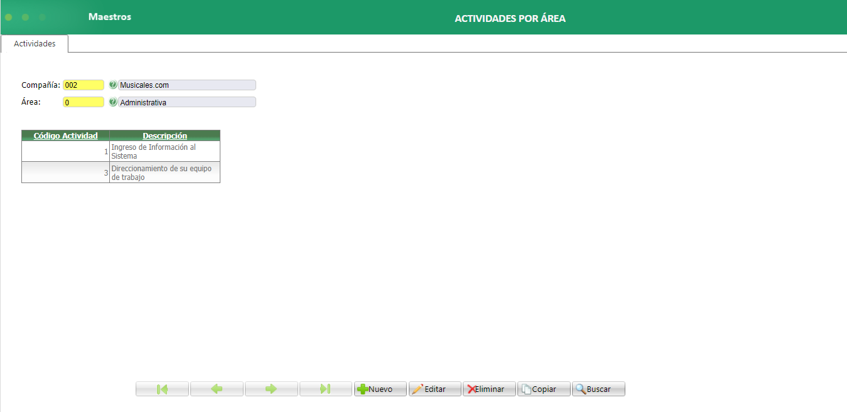Screen dimensions: 847x412
Task: Click the Nuevo button
Action: (380, 389)
